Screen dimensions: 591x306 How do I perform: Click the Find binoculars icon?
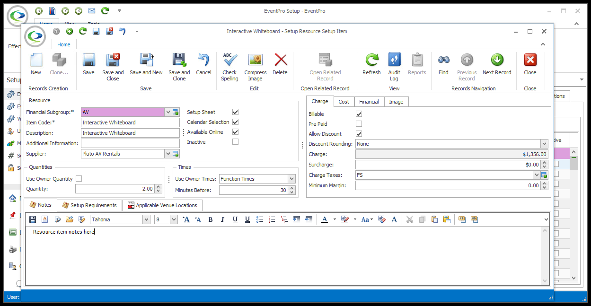coord(443,60)
